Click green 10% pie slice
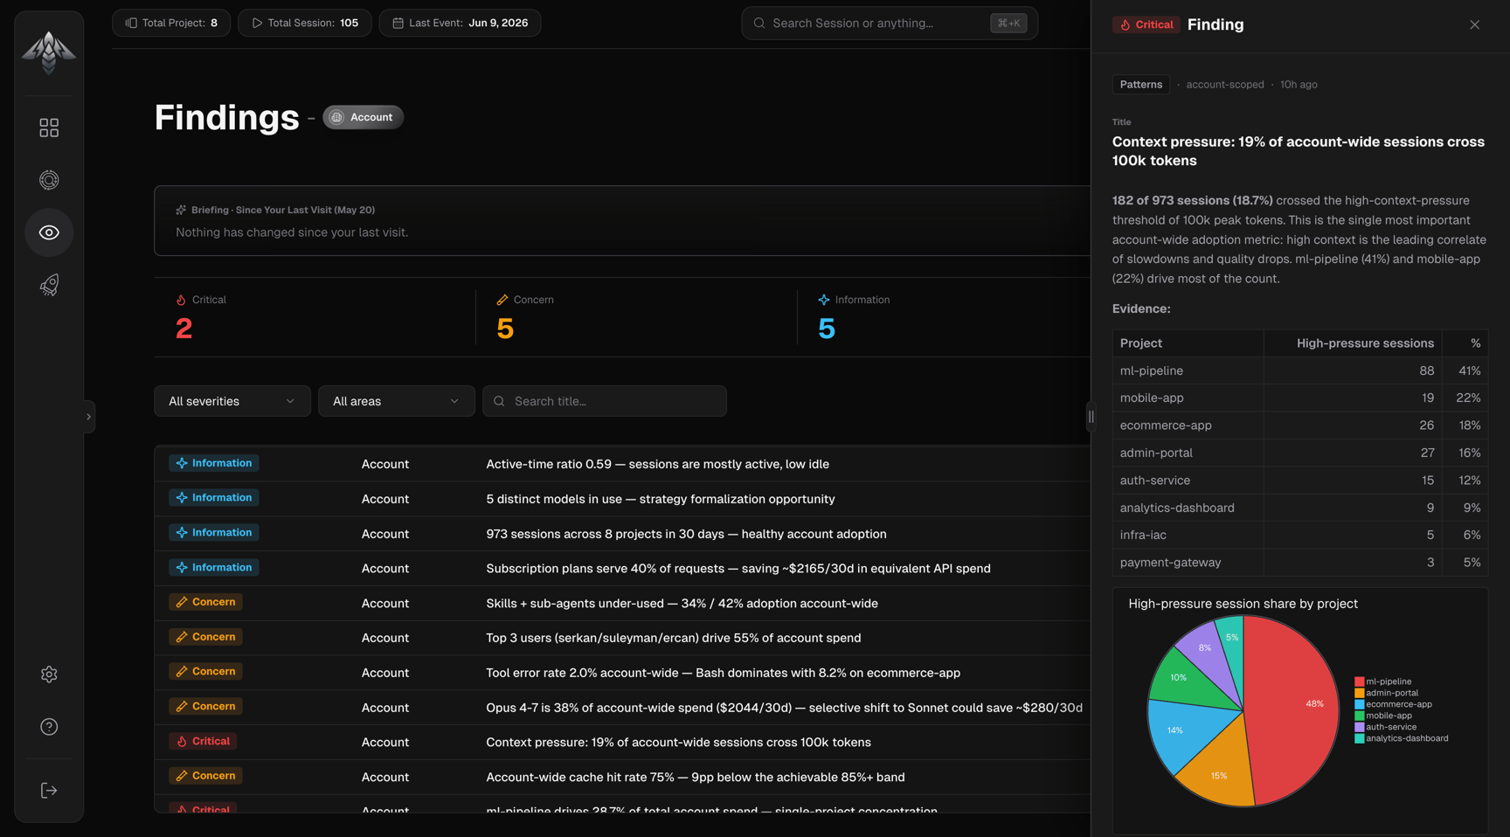Image resolution: width=1510 pixels, height=837 pixels. (1187, 680)
